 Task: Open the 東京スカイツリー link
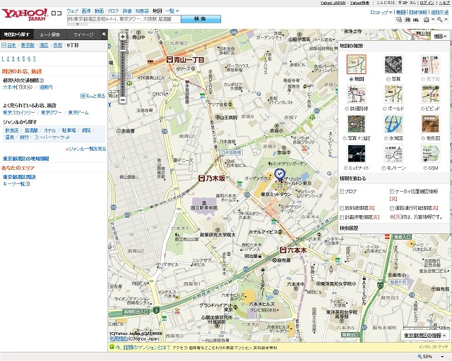(19, 113)
